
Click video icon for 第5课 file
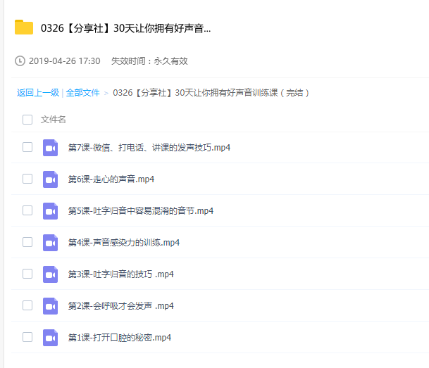point(50,211)
